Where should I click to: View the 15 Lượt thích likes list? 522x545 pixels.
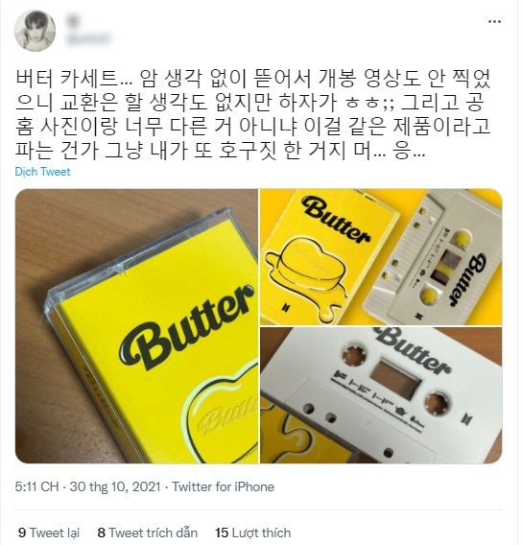(x=252, y=533)
